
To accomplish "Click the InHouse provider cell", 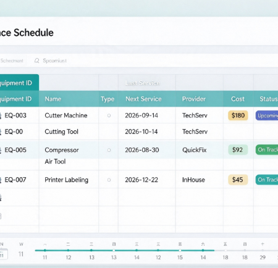I will tap(193, 180).
